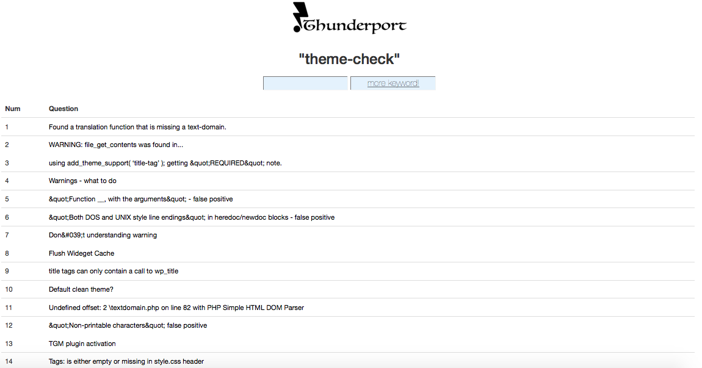This screenshot has height=368, width=702.
Task: Open 'Tags: is either empty or missing' question
Action: point(126,361)
